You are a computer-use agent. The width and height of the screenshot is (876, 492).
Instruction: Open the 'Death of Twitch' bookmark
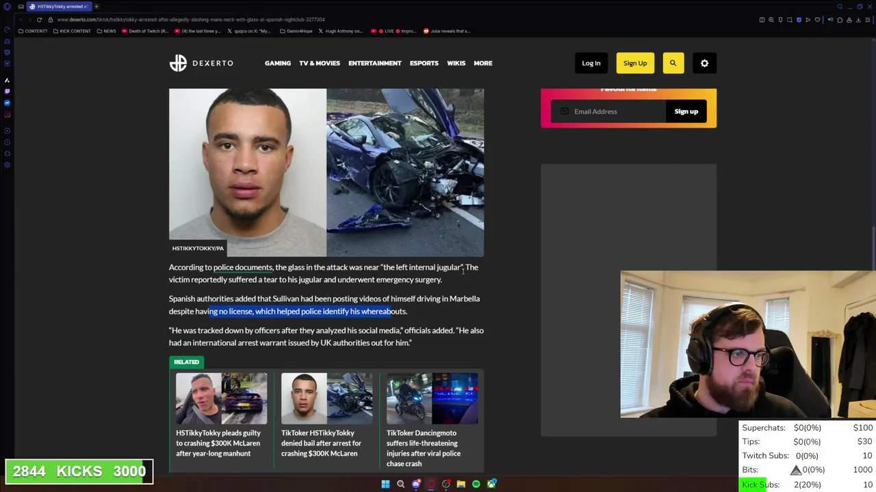point(144,31)
